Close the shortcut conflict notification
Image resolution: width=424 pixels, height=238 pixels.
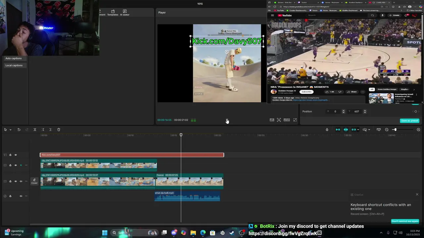(x=417, y=194)
